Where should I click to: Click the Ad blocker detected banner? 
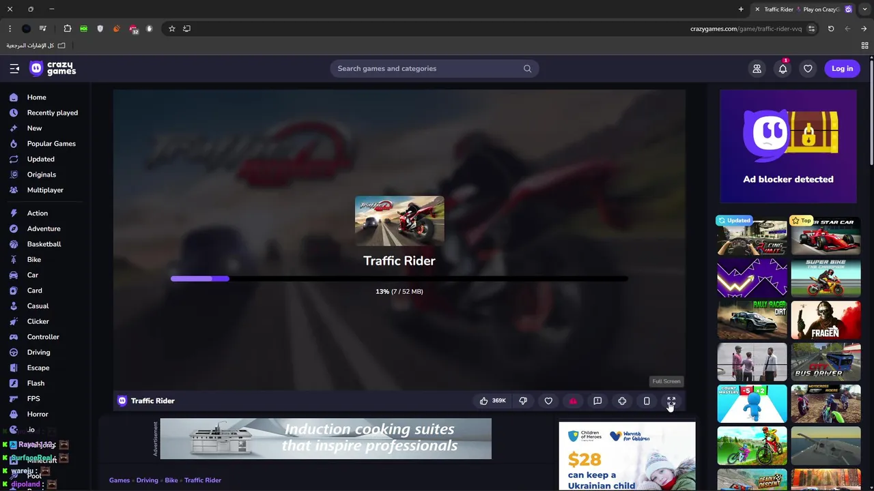pyautogui.click(x=788, y=147)
